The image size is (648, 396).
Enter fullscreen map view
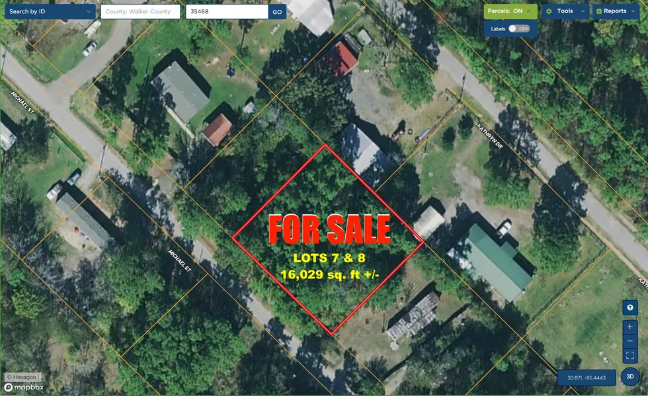click(629, 356)
